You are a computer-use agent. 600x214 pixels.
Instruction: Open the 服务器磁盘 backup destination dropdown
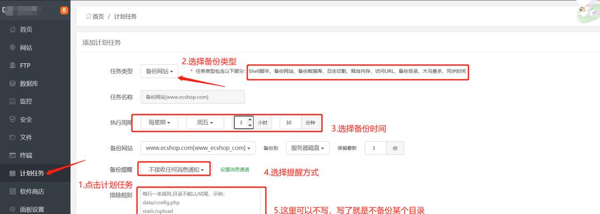point(308,148)
